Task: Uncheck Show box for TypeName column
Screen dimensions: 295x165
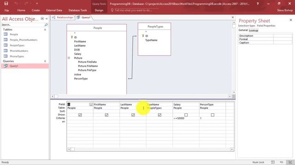Action: 159,115
